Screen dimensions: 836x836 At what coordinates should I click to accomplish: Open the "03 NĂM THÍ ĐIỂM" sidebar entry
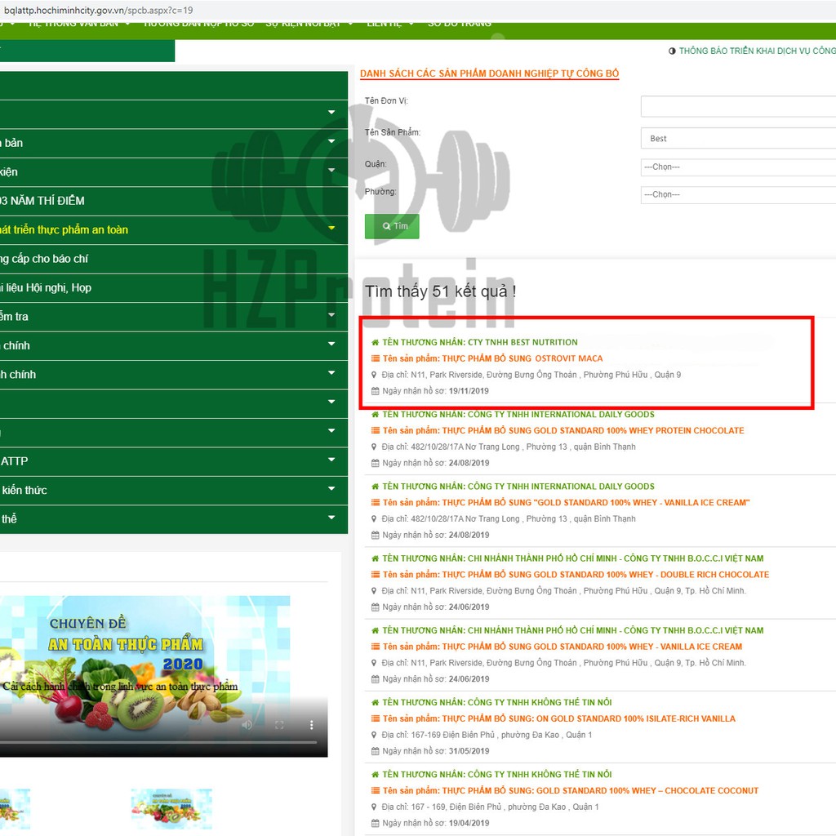click(173, 201)
